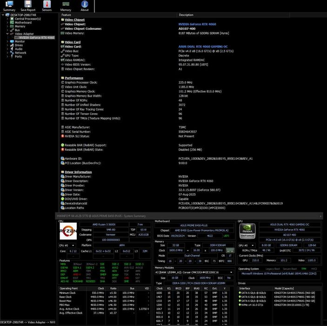Click the Performance section heading
The height and width of the screenshot is (326, 327).
[74, 78]
